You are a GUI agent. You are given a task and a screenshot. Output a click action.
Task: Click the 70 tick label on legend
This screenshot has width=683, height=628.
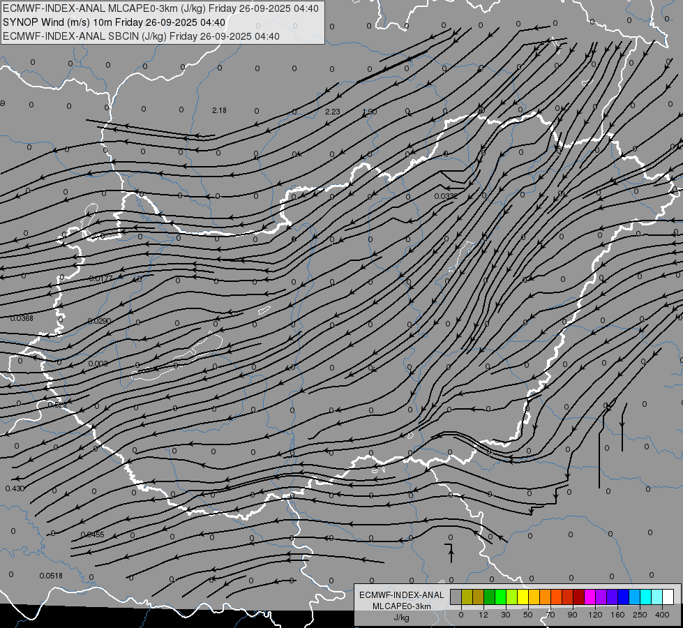[x=550, y=615]
